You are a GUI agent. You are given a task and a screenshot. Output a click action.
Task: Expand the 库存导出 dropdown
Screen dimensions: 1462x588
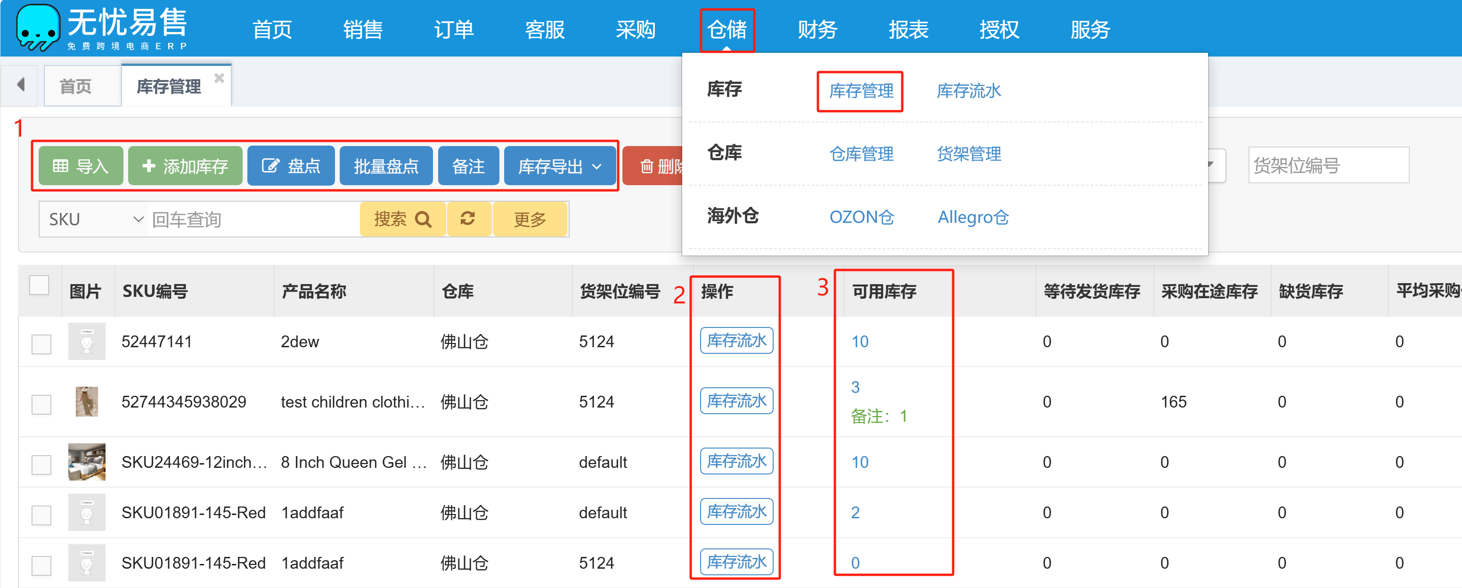point(560,166)
